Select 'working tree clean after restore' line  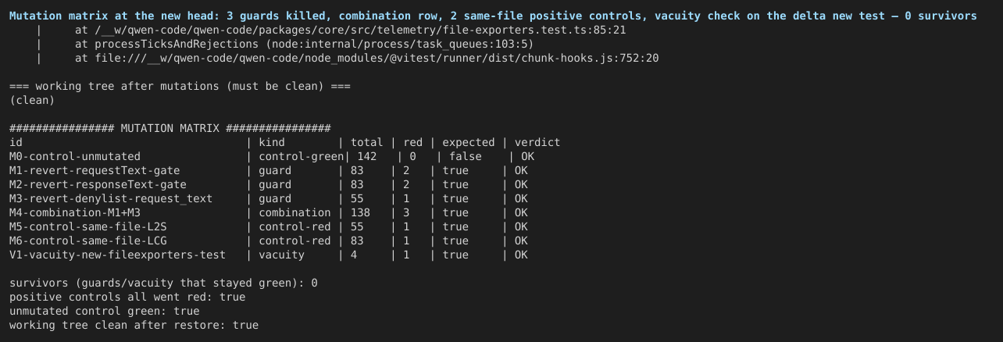click(x=134, y=325)
